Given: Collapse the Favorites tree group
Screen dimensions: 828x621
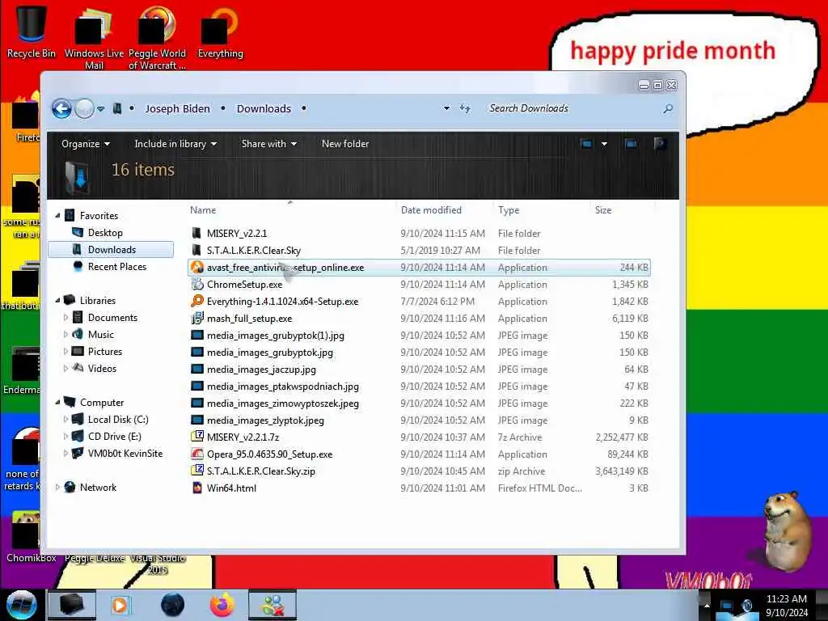Looking at the screenshot, I should (x=57, y=215).
